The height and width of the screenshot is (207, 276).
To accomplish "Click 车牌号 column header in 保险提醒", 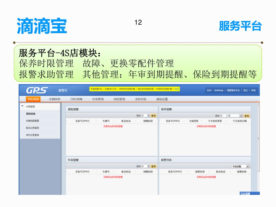I will tap(106, 121).
